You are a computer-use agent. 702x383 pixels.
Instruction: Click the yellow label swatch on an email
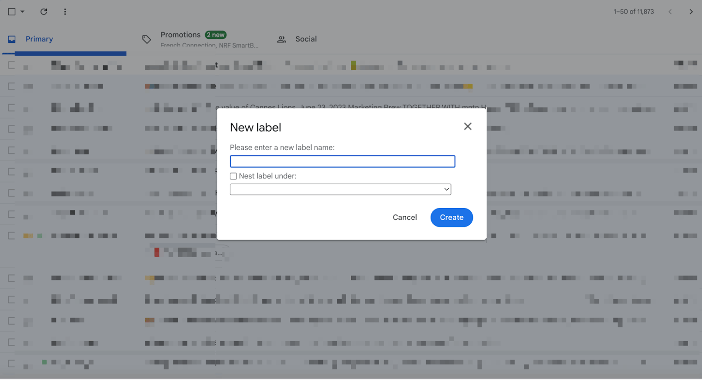coord(28,235)
